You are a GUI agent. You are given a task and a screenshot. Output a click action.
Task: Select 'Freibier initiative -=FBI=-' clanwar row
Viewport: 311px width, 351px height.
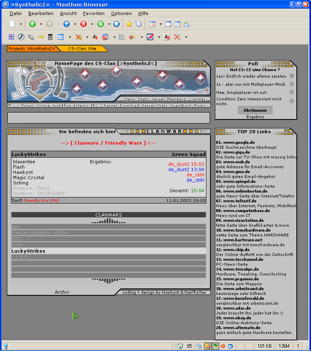click(x=109, y=233)
